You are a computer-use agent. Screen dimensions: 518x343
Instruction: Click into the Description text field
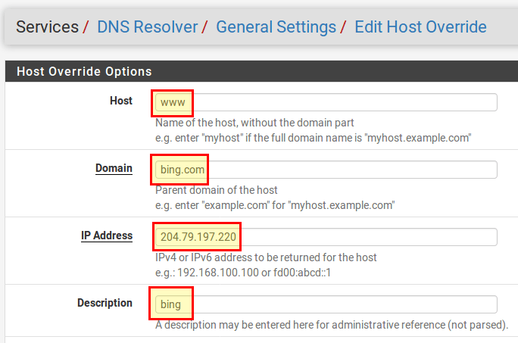pyautogui.click(x=326, y=304)
